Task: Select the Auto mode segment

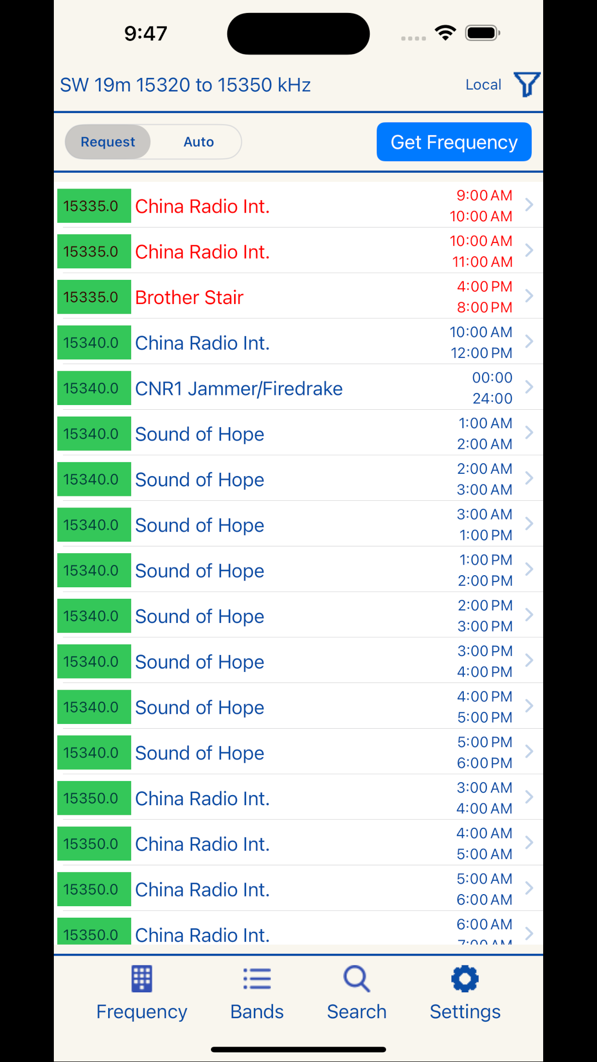Action: [199, 142]
